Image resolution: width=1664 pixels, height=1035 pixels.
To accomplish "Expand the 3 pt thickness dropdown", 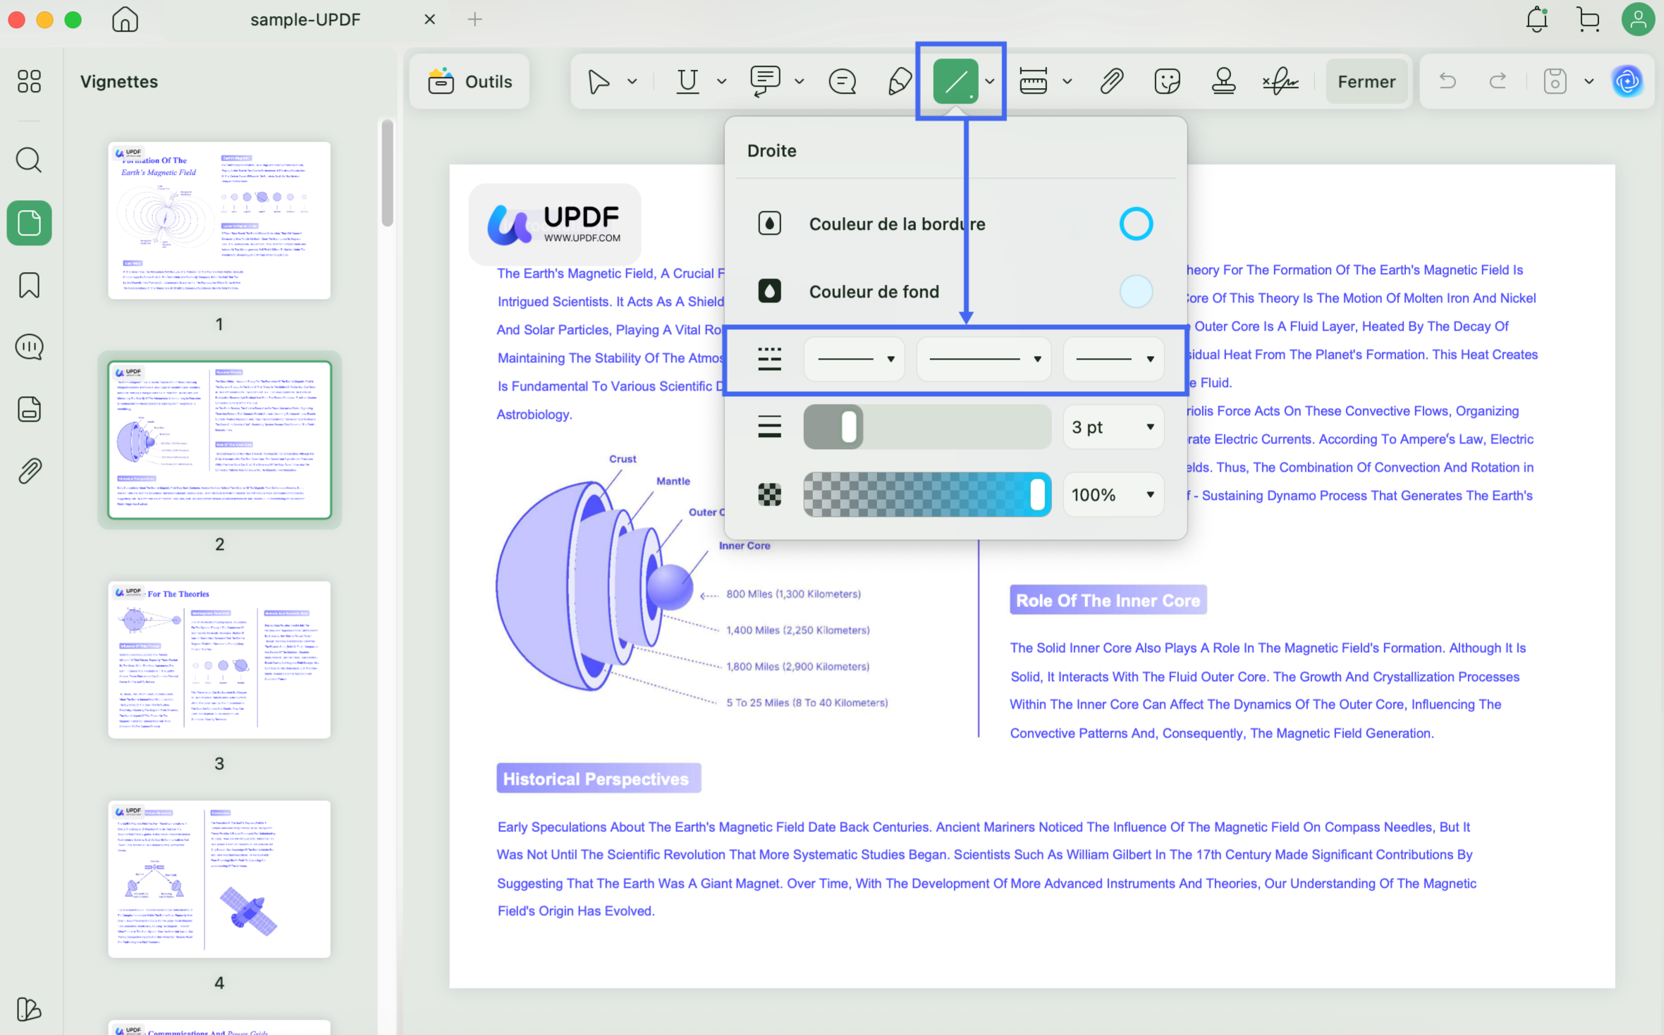I will tap(1113, 427).
